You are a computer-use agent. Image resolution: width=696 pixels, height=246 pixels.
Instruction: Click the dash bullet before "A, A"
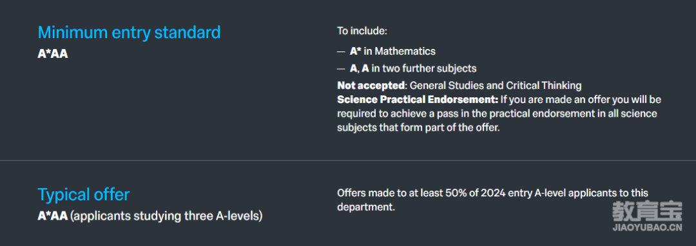coord(341,69)
